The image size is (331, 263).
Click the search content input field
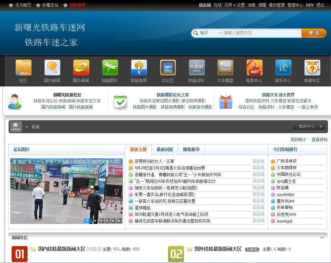point(261,33)
